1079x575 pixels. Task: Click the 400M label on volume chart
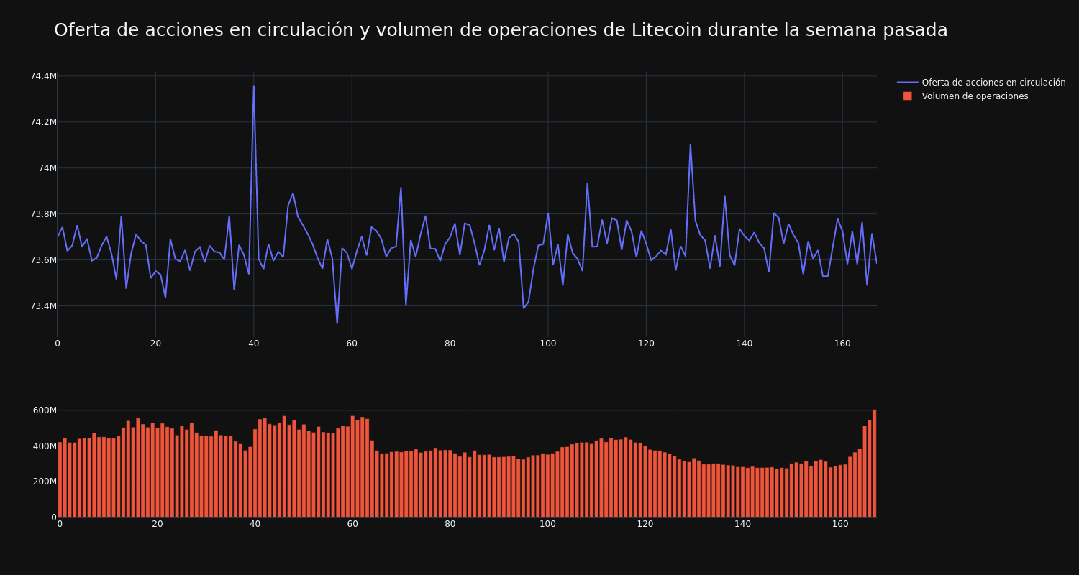[x=45, y=446]
